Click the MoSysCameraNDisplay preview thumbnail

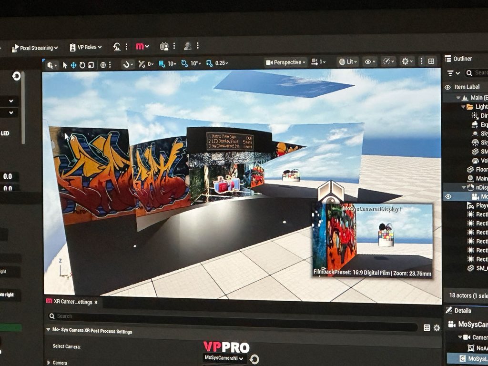372,241
